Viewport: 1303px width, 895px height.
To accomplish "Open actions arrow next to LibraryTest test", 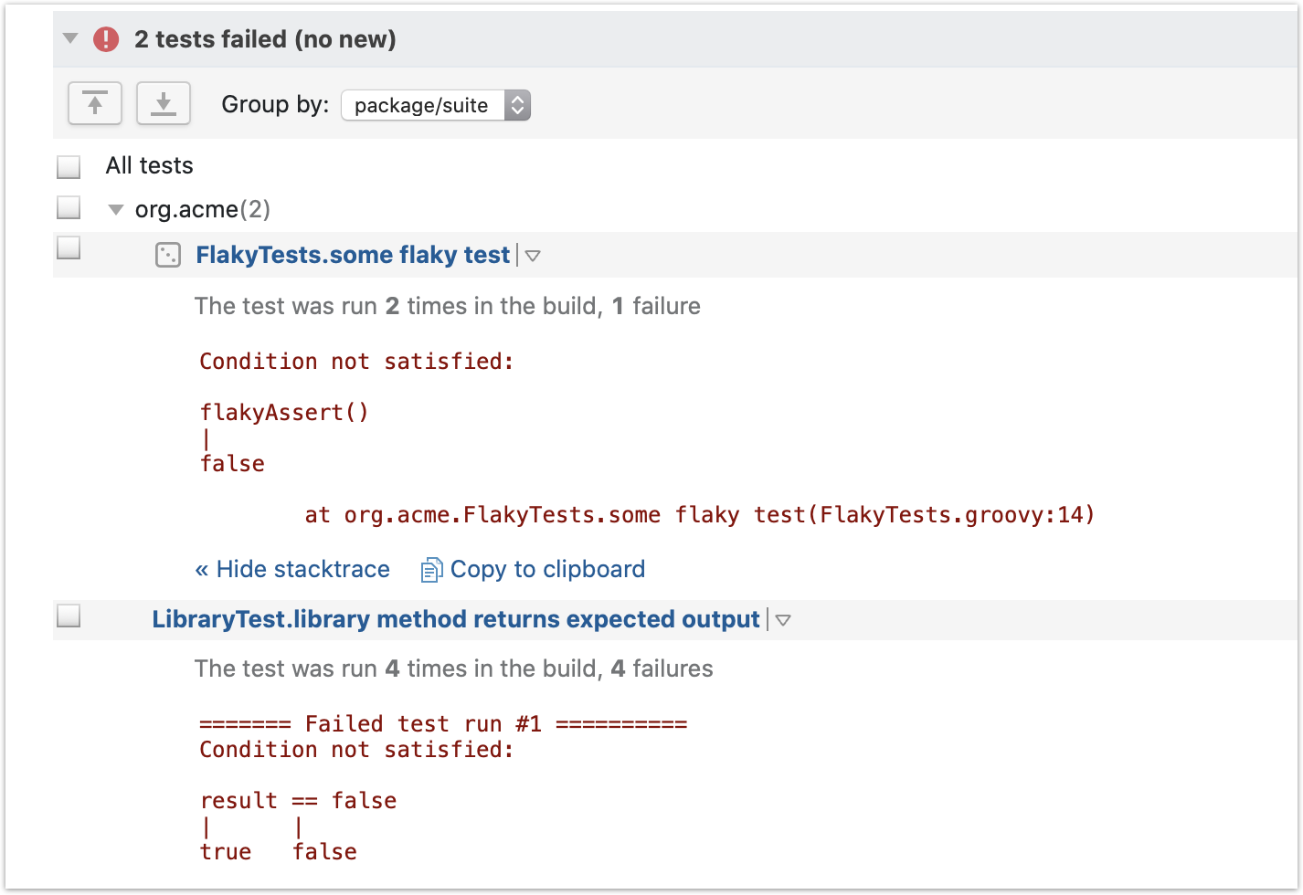I will 783,620.
